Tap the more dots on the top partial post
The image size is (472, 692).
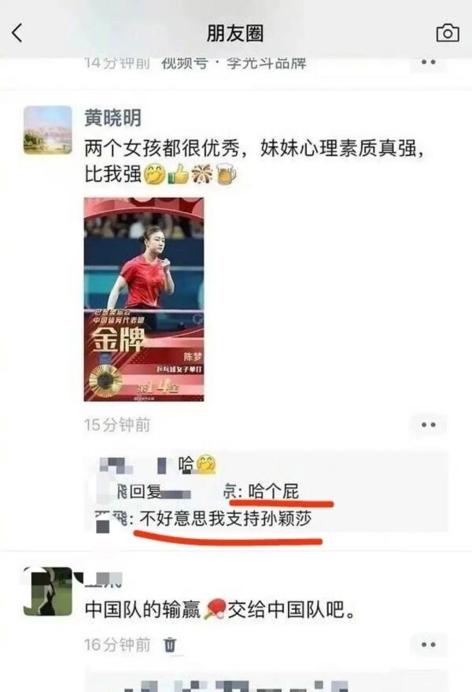429,62
